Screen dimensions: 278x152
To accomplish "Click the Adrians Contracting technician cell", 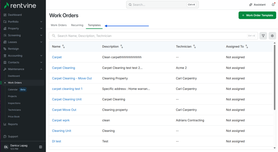I will (190, 120).
